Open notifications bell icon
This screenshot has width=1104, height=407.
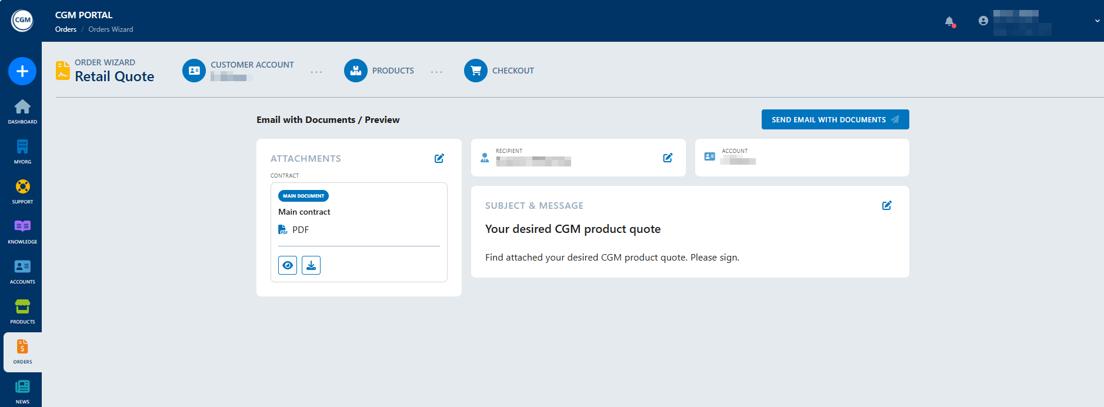click(949, 21)
